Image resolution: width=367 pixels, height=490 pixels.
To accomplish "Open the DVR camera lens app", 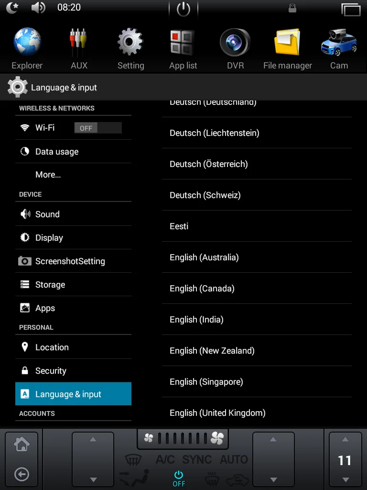I will [235, 48].
